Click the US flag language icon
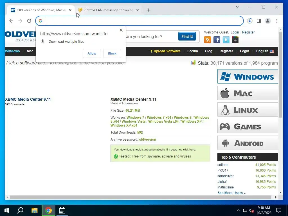This screenshot has width=288, height=216. [x=272, y=51]
